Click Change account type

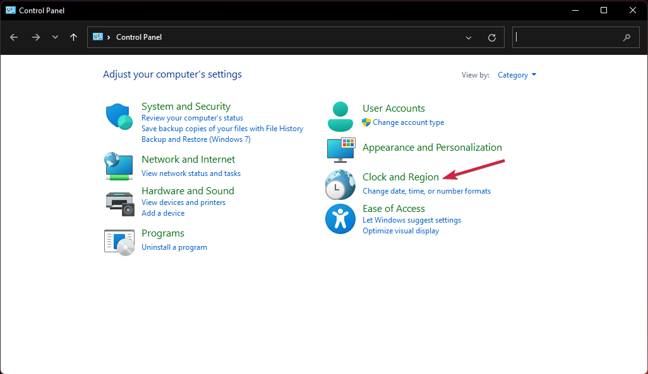(x=408, y=122)
